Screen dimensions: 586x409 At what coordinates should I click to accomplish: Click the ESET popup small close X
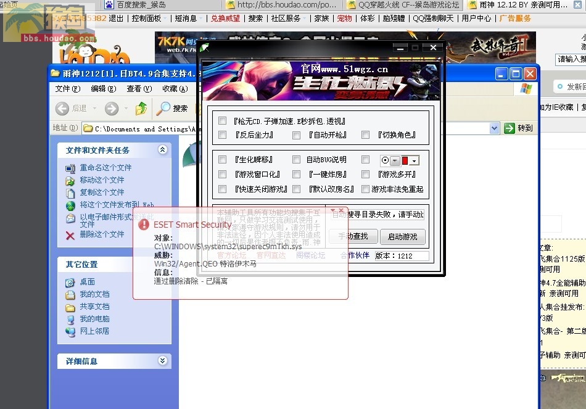341,210
